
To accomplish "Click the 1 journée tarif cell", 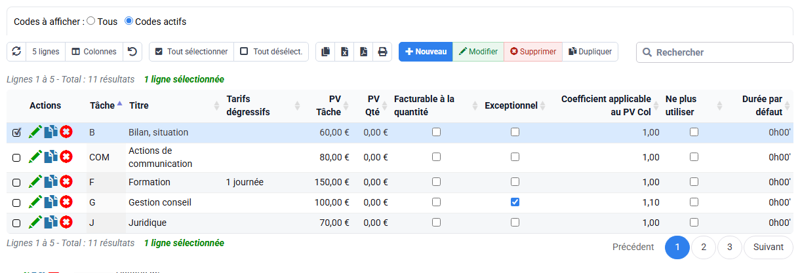I will point(245,182).
